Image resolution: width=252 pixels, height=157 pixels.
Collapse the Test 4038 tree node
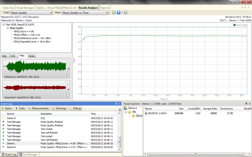3,24
